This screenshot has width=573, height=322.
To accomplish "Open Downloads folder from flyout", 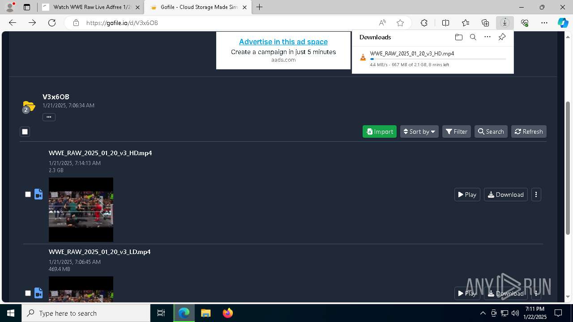I will click(458, 37).
